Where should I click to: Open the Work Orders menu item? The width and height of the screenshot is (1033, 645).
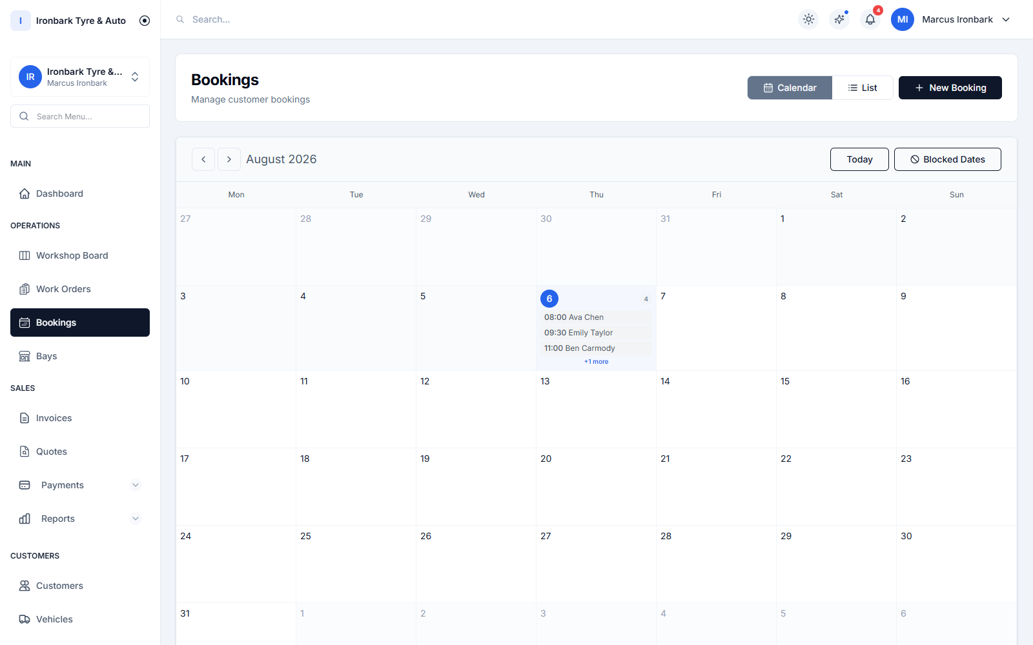80,289
